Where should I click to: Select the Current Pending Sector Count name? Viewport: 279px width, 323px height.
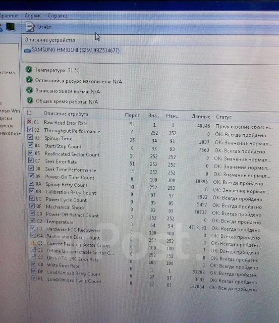(78, 244)
